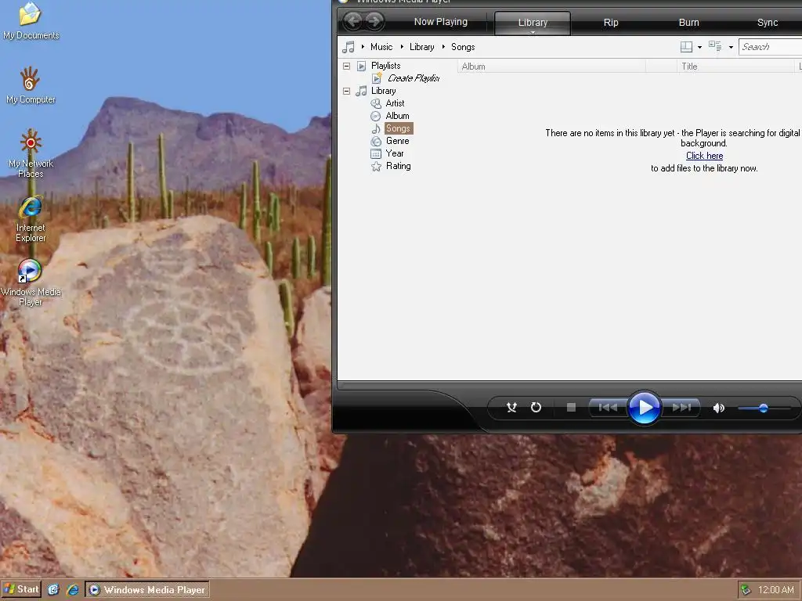The width and height of the screenshot is (802, 601).
Task: Click the Layout options icon
Action: (x=686, y=47)
